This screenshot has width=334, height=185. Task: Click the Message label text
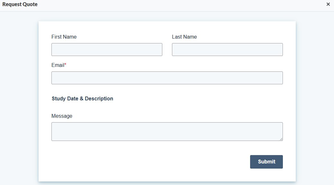click(62, 116)
